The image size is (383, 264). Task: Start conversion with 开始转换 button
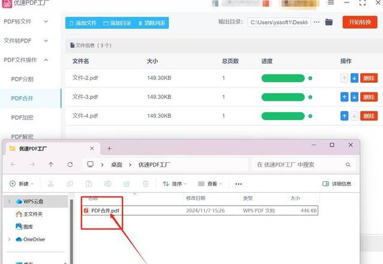tap(360, 22)
